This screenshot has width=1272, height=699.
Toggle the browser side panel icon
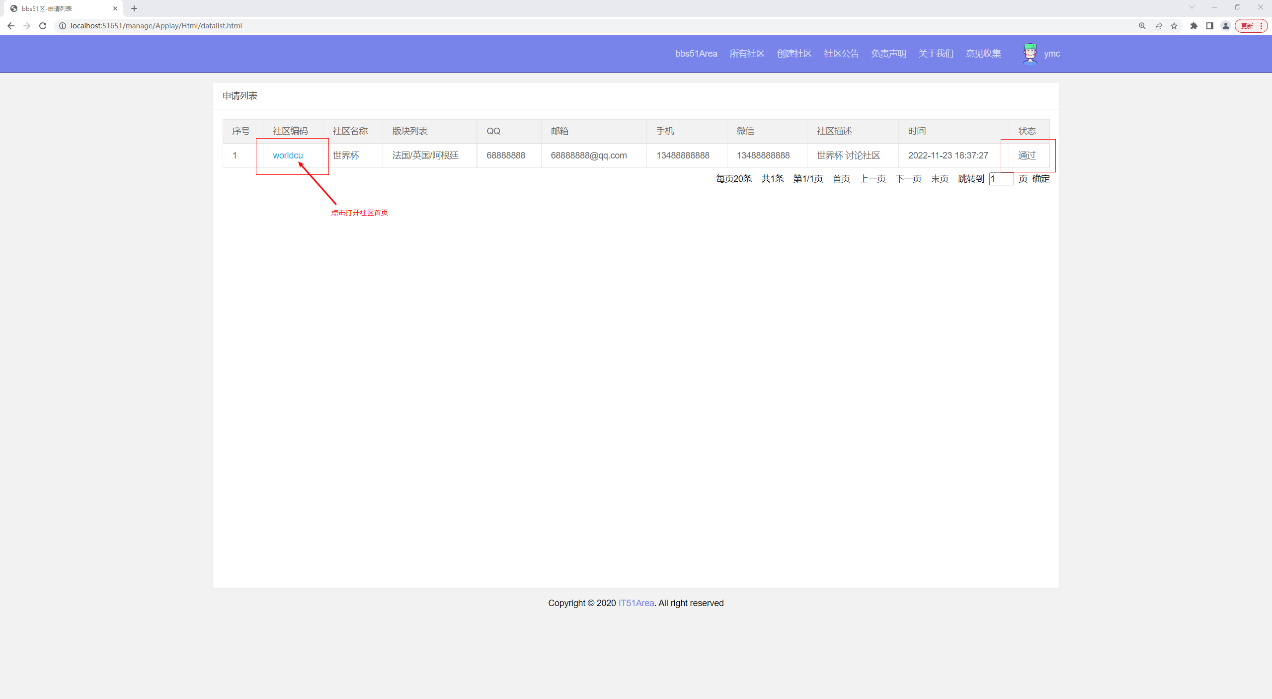pyautogui.click(x=1209, y=26)
